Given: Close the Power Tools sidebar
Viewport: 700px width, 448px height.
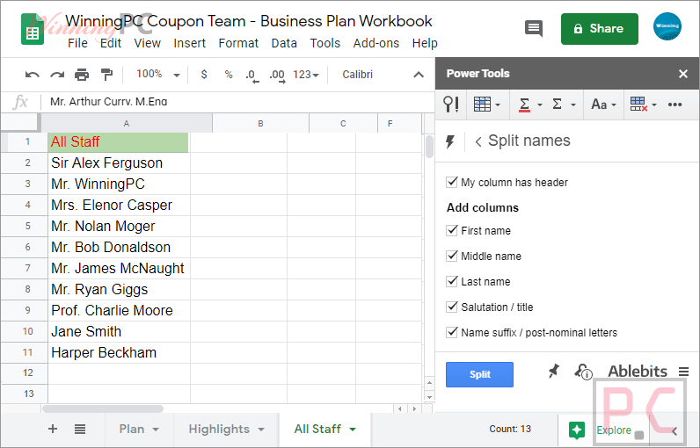Looking at the screenshot, I should click(x=683, y=74).
